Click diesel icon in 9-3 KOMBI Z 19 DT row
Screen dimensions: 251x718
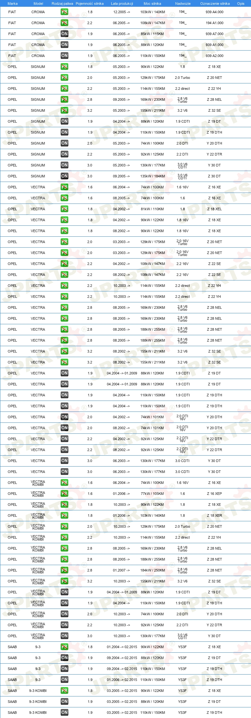pyautogui.click(x=65, y=702)
